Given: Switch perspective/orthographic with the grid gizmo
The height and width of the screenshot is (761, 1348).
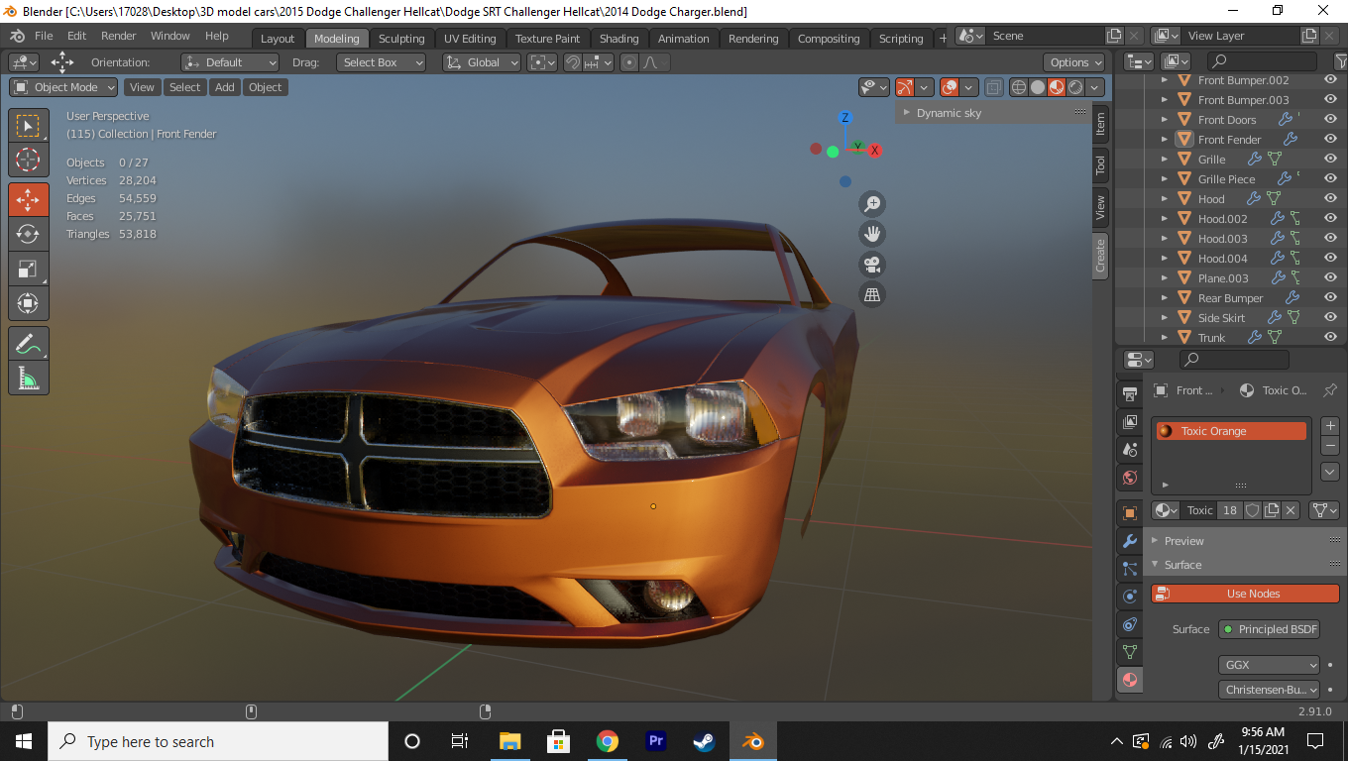Looking at the screenshot, I should coord(872,294).
